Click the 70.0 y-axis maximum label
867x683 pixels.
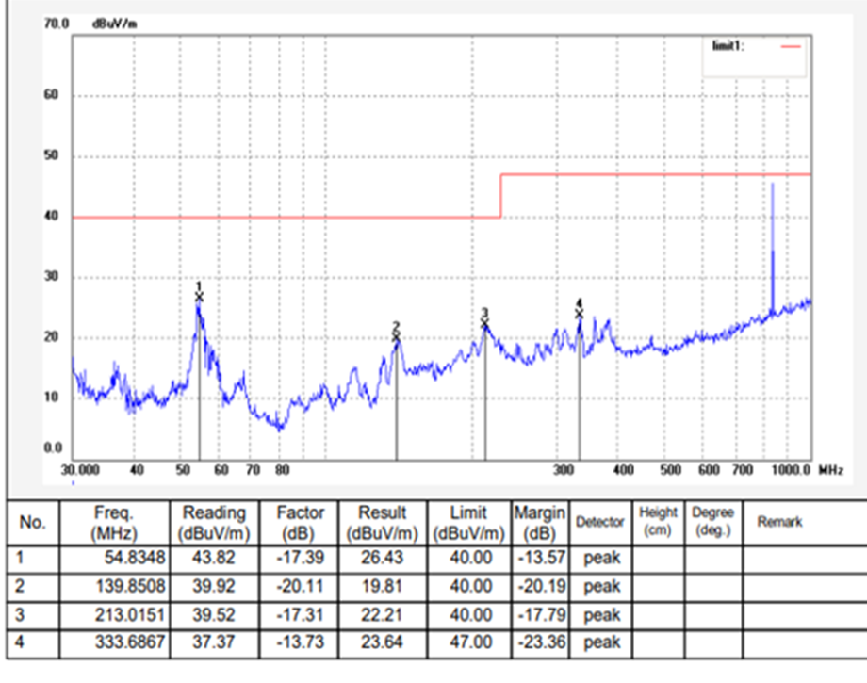57,24
